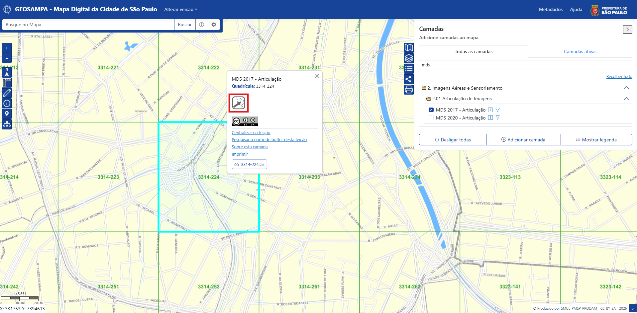Click the Recolher tudo link
The width and height of the screenshot is (637, 313).
click(x=619, y=77)
